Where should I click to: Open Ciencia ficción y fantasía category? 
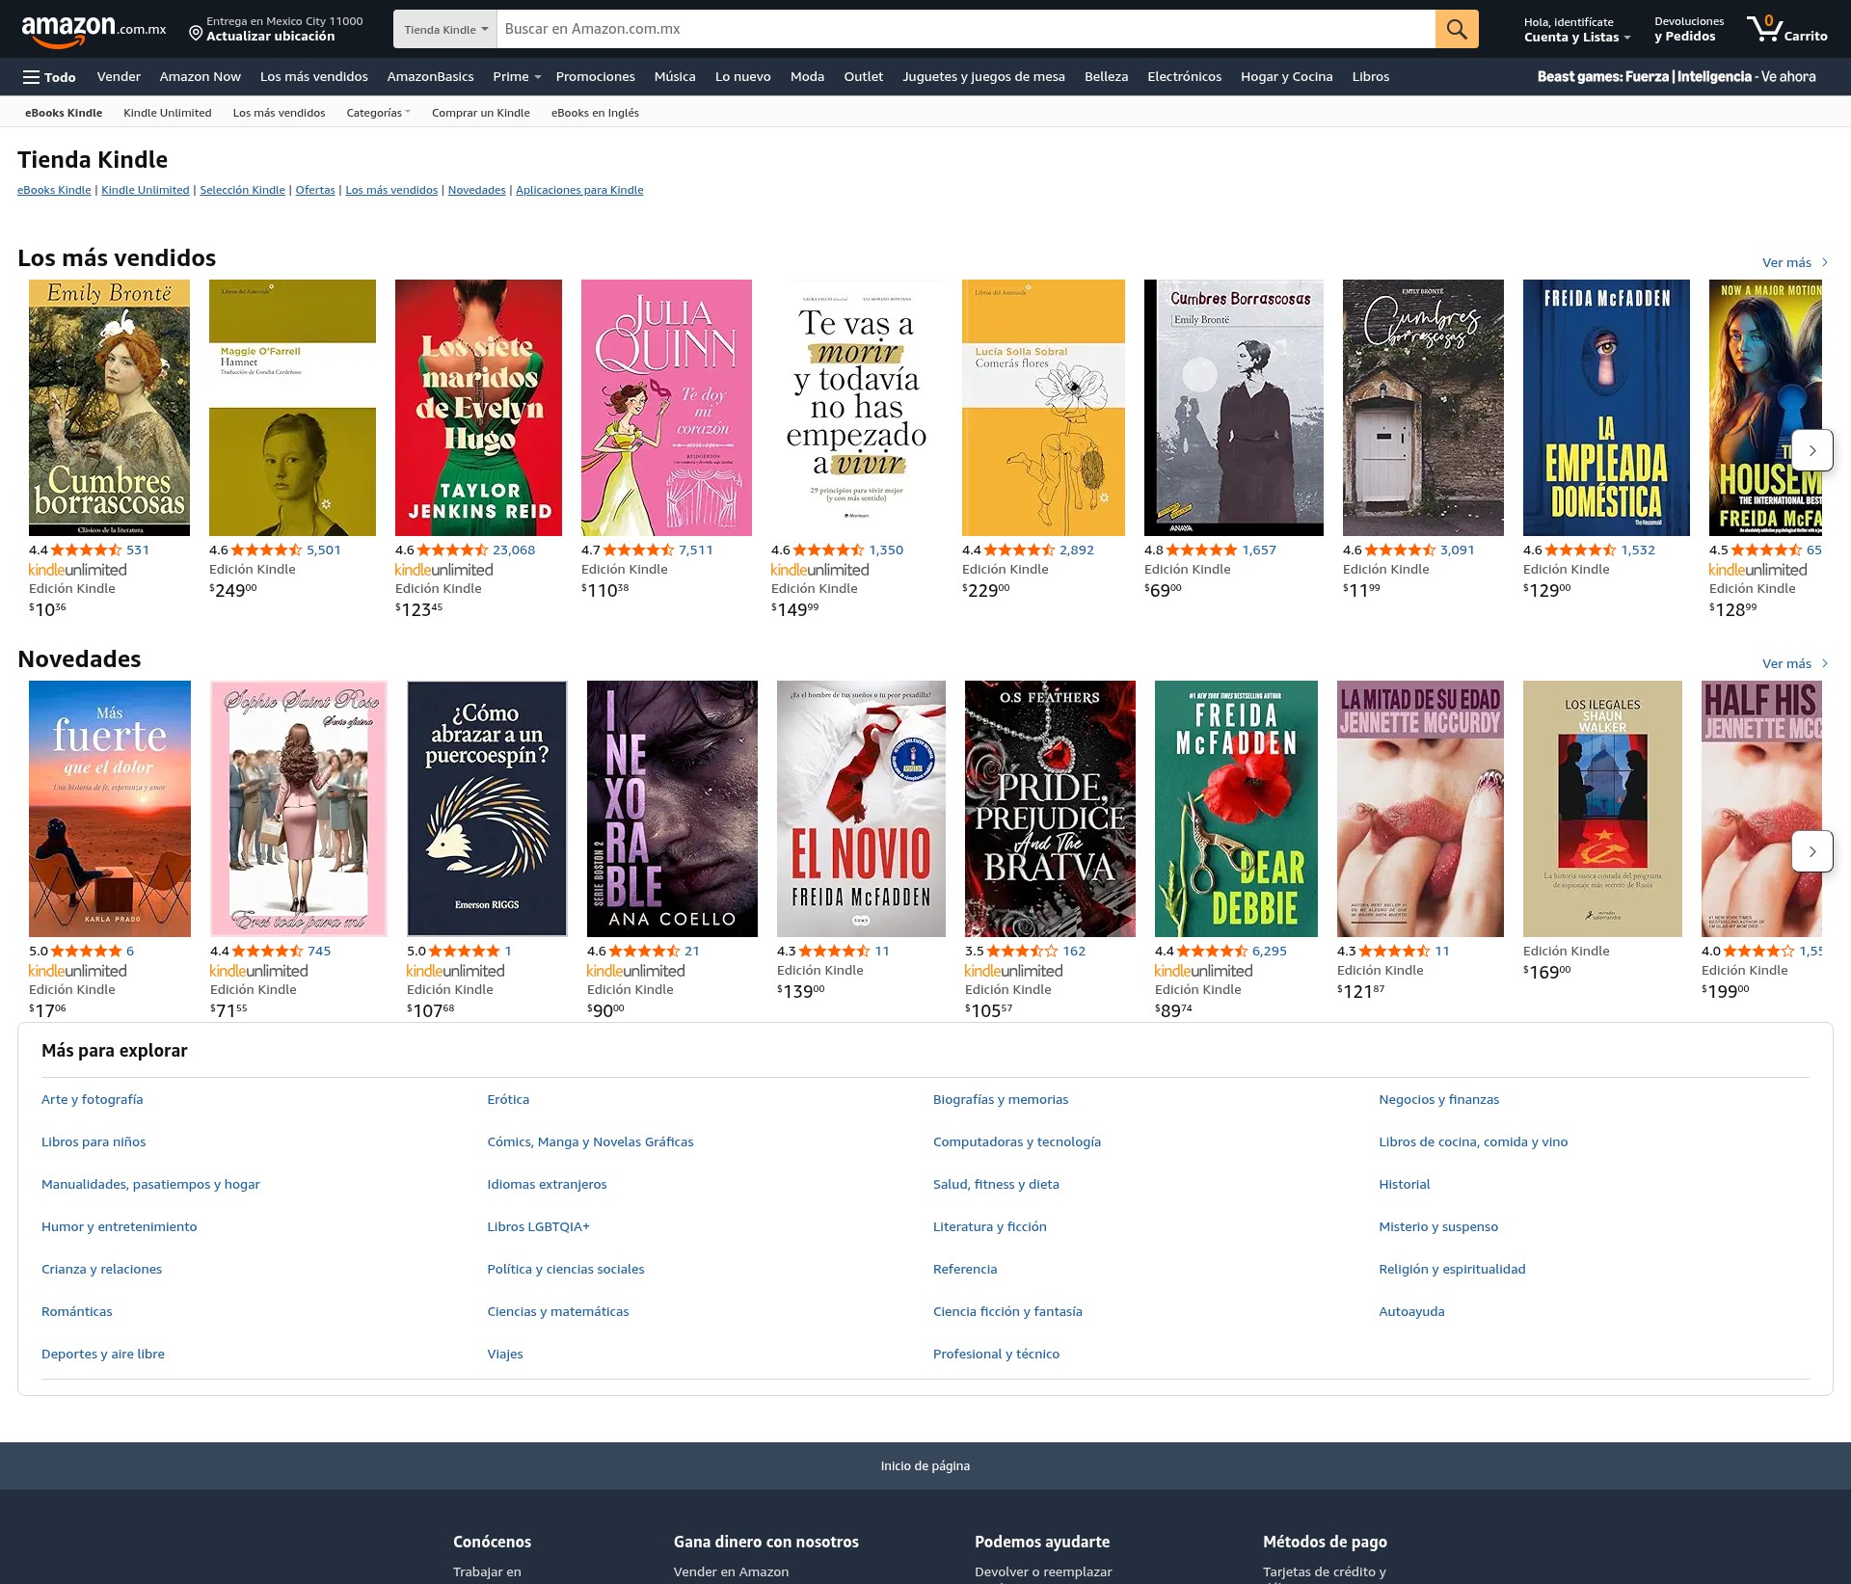pyautogui.click(x=1007, y=1311)
